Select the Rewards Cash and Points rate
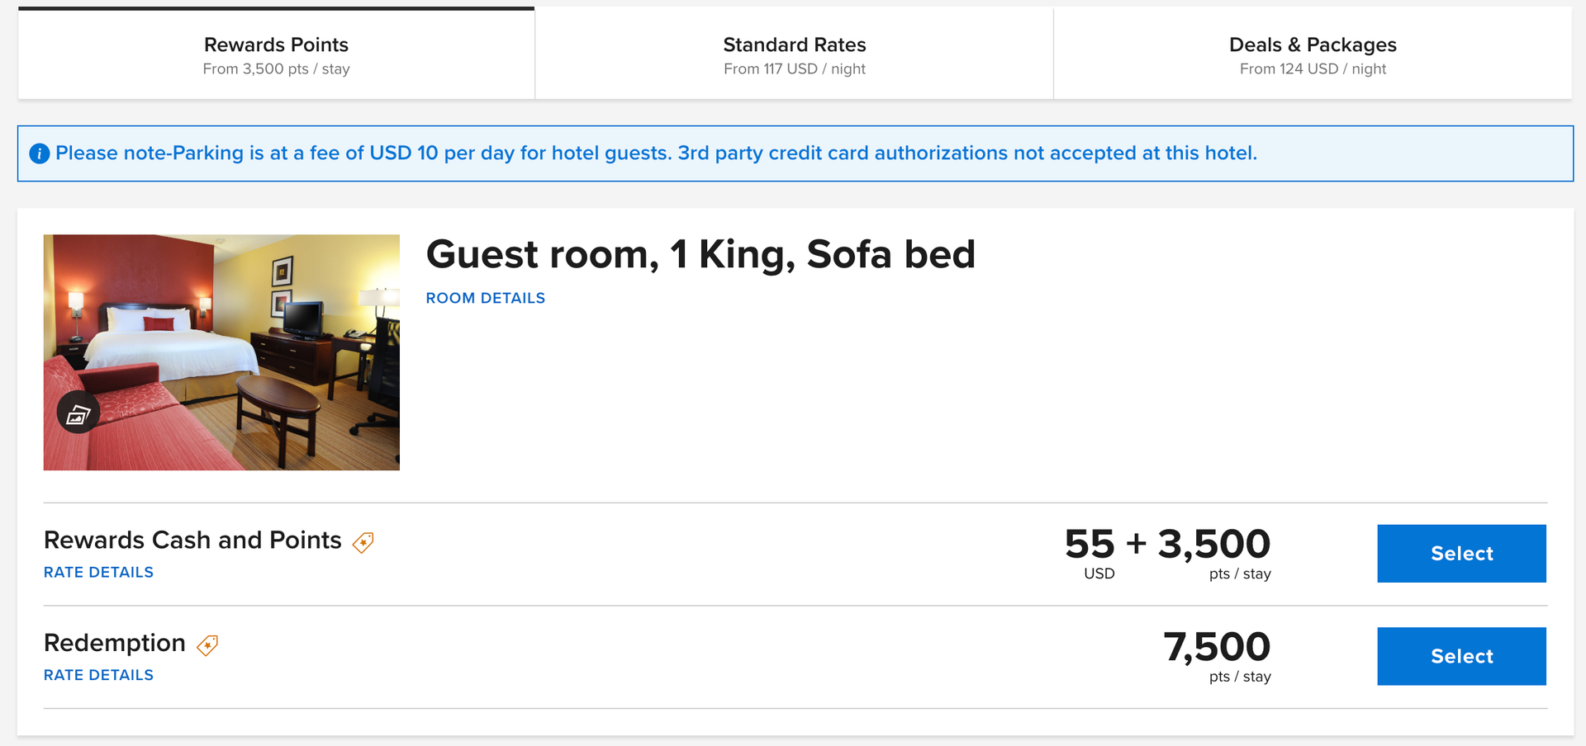Viewport: 1586px width, 746px height. [1461, 553]
